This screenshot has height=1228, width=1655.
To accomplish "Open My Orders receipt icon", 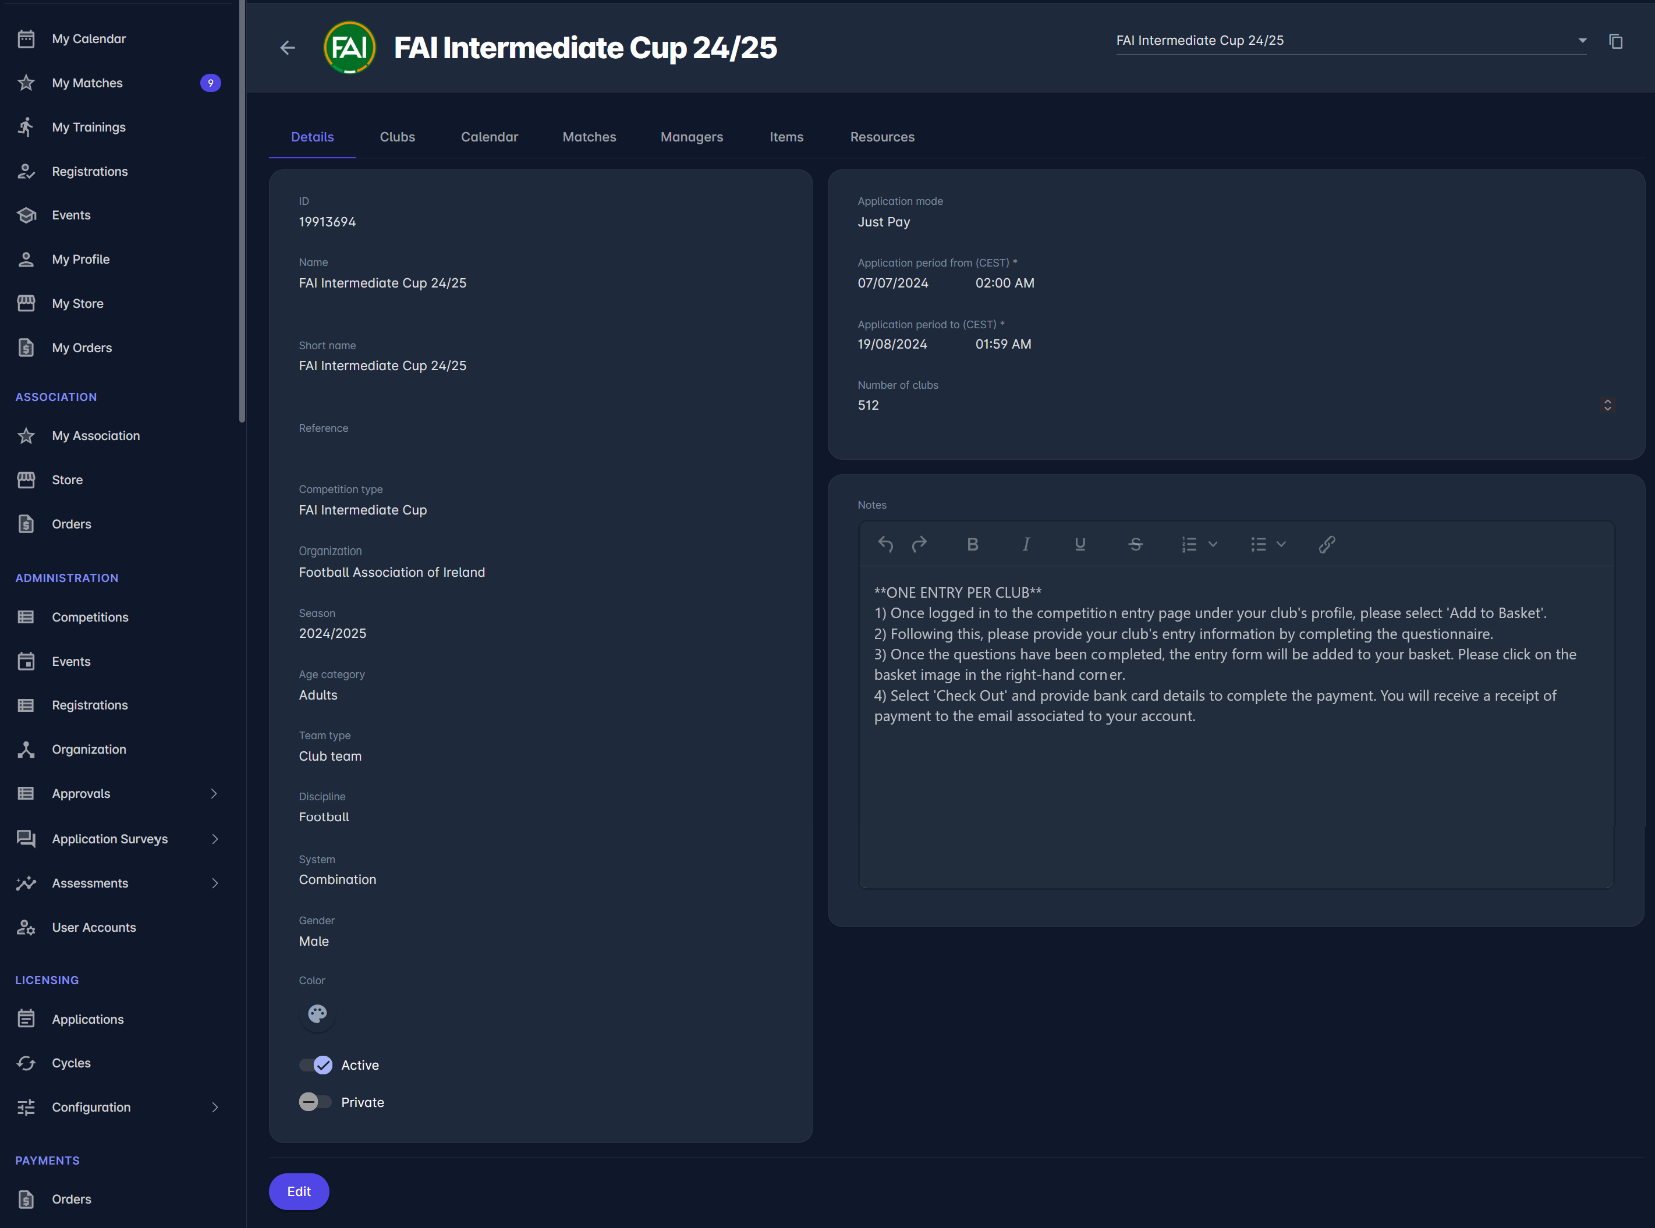I will click(x=26, y=347).
